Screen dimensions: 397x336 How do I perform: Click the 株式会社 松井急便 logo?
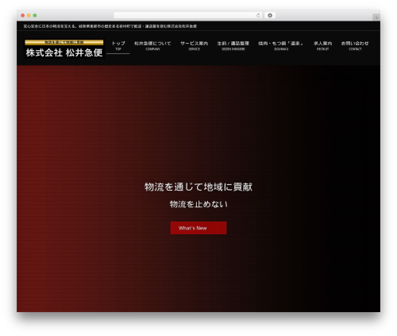tap(64, 48)
